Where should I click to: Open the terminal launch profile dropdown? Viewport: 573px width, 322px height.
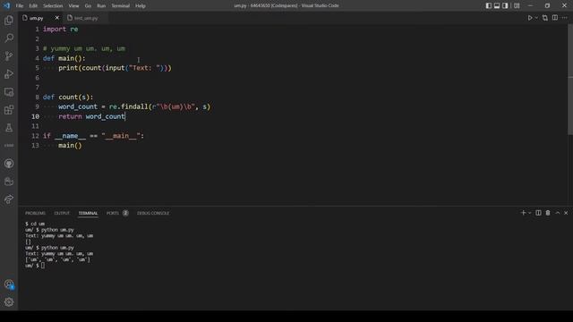[x=529, y=213]
